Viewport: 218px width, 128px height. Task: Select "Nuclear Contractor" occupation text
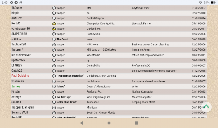pyautogui.click(x=142, y=91)
